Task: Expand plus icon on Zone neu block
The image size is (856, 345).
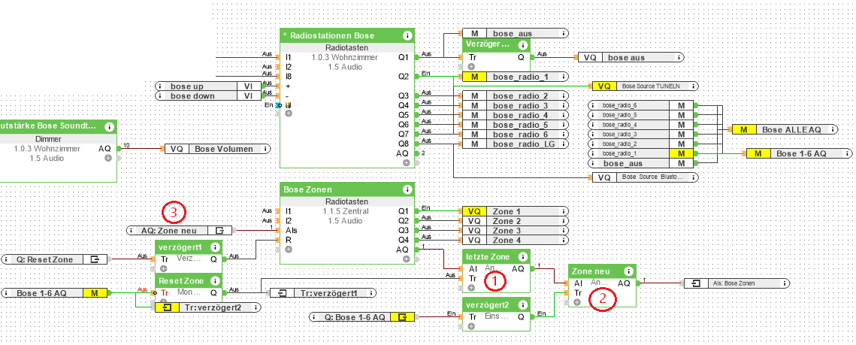Action: tap(577, 302)
